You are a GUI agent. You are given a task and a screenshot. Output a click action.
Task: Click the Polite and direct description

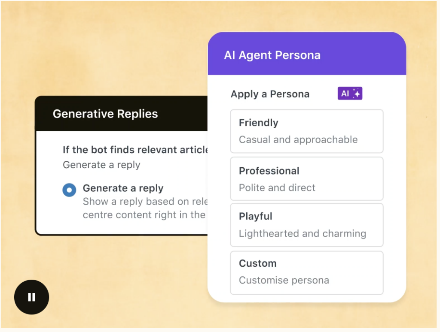coord(277,187)
